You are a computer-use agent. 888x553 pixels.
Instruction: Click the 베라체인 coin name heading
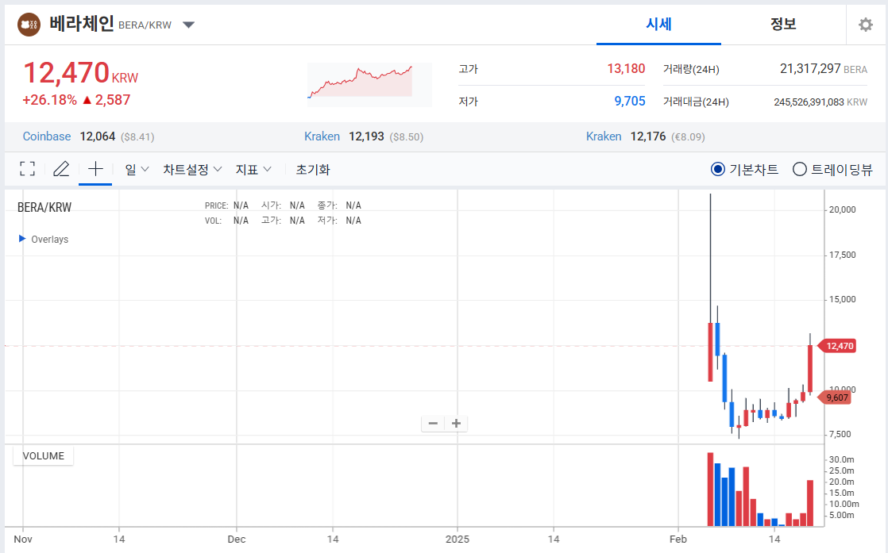tap(82, 24)
